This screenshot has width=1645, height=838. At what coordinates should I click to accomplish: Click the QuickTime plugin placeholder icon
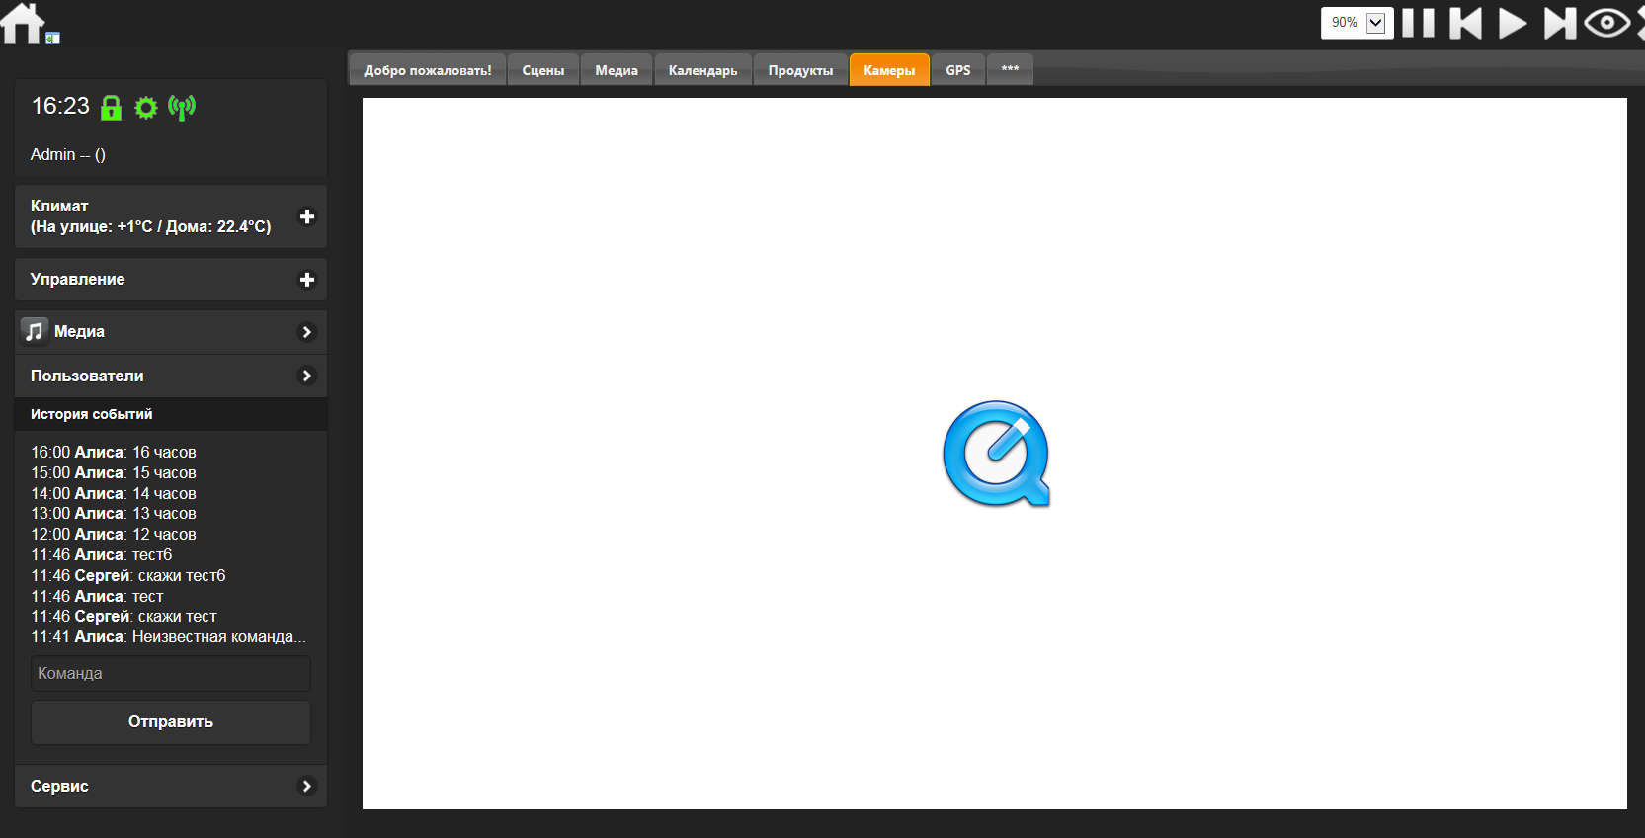996,454
